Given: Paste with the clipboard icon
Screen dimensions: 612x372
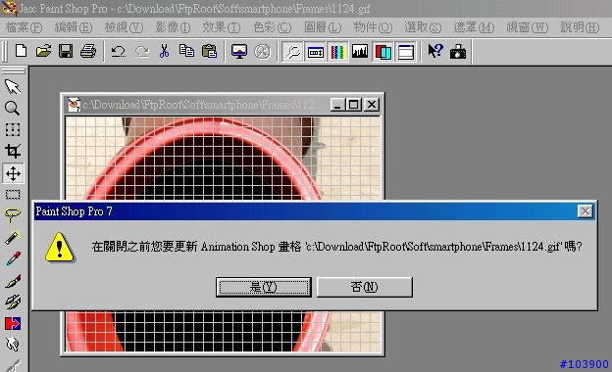Looking at the screenshot, I should point(209,51).
